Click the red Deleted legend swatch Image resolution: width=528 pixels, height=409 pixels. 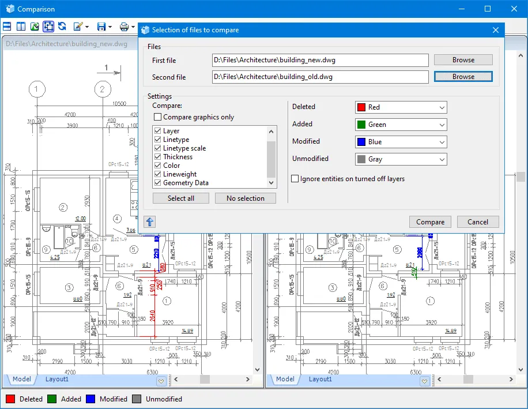[x=10, y=399]
